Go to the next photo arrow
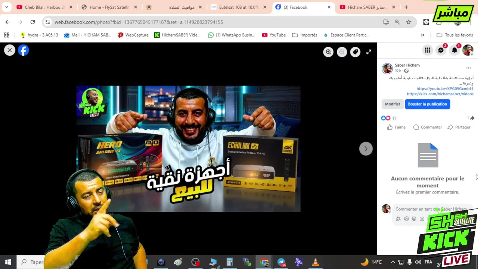 point(366,149)
